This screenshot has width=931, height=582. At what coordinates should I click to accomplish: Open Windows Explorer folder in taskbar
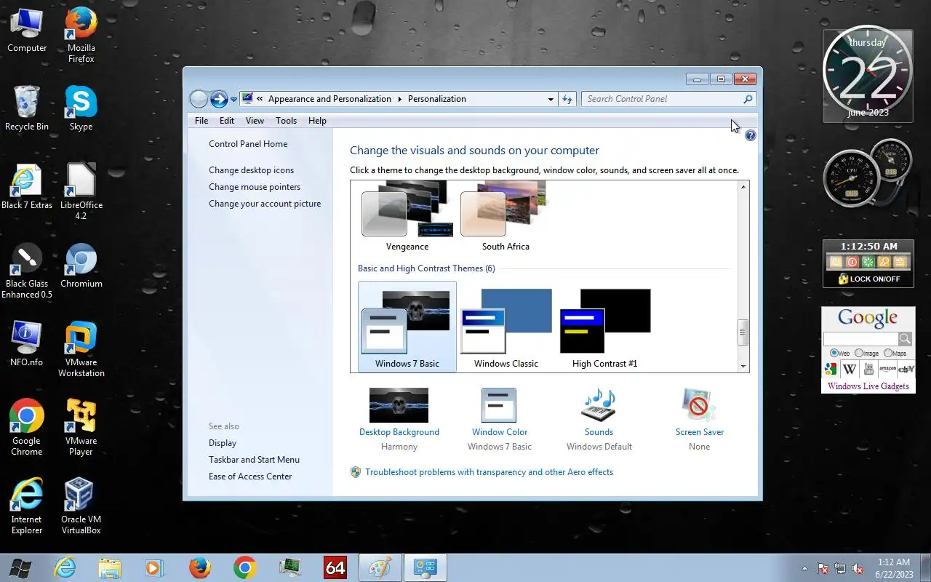pos(110,567)
